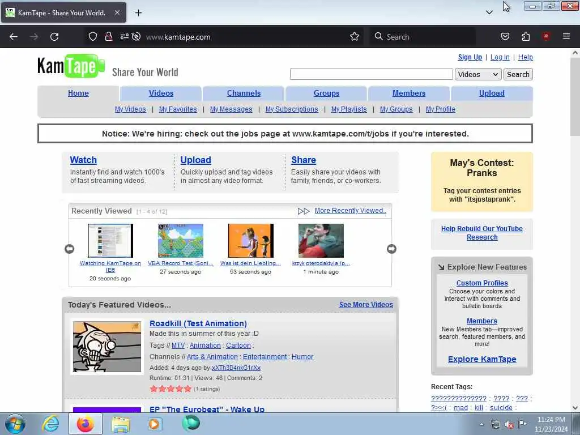Click the browser Search bar

pyautogui.click(x=423, y=37)
